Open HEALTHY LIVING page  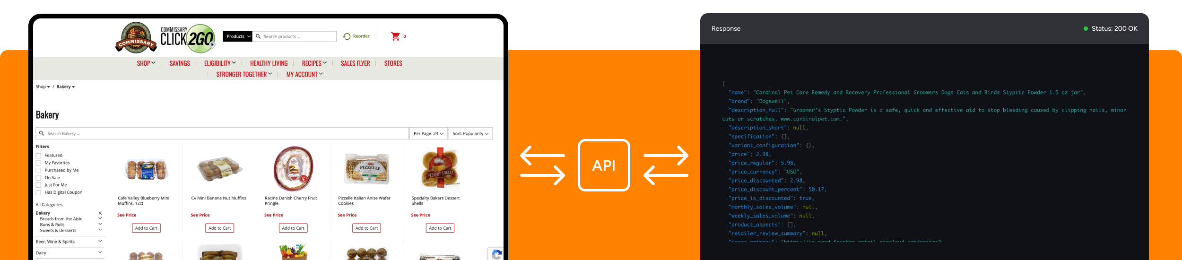pyautogui.click(x=269, y=63)
